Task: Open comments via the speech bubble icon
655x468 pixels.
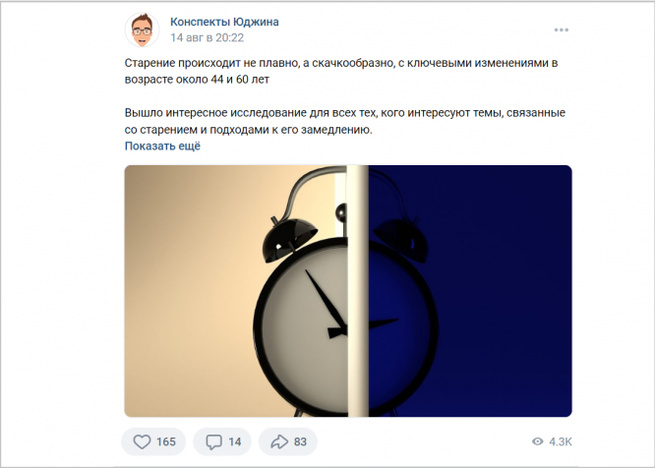Action: pos(213,441)
